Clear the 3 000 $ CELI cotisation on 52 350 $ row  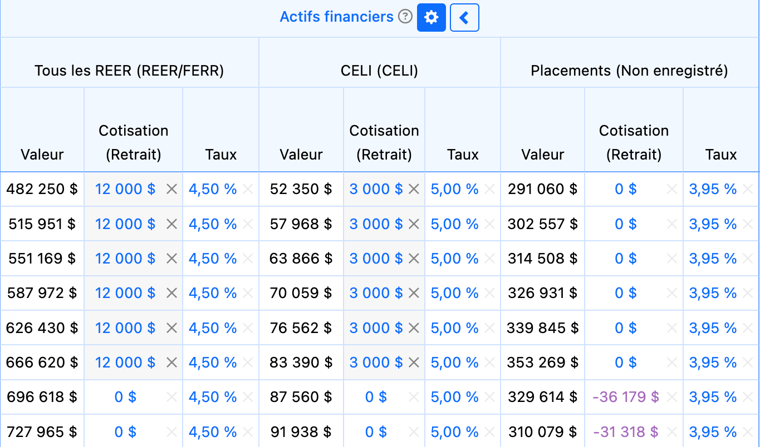coord(413,190)
